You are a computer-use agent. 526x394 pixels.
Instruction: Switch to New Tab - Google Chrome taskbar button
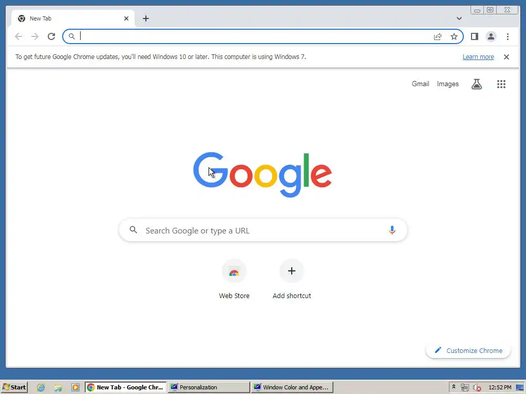pyautogui.click(x=125, y=387)
